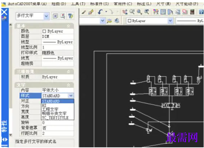Open the 尺寸驱动(P) menu
Viewport: 204px width, 148px height.
[187, 4]
